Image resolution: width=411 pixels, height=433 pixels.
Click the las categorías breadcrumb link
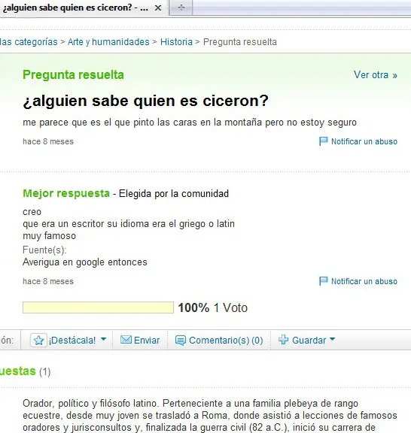(x=29, y=42)
